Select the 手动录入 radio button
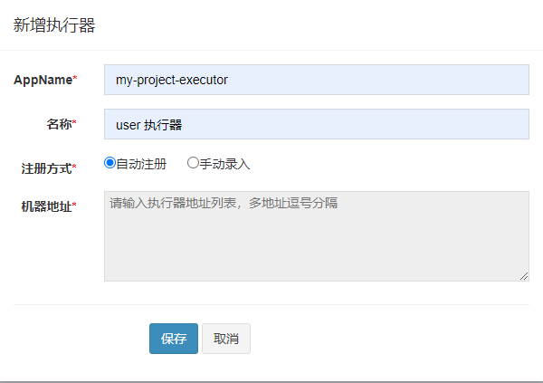 coord(193,163)
